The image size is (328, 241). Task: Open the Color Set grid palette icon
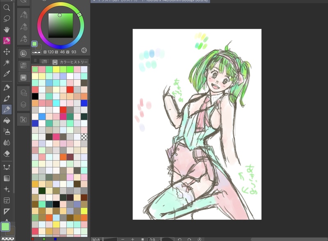[x=23, y=65]
